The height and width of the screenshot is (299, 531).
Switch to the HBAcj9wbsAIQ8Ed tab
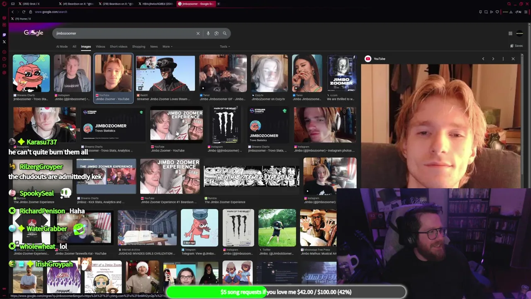155,4
